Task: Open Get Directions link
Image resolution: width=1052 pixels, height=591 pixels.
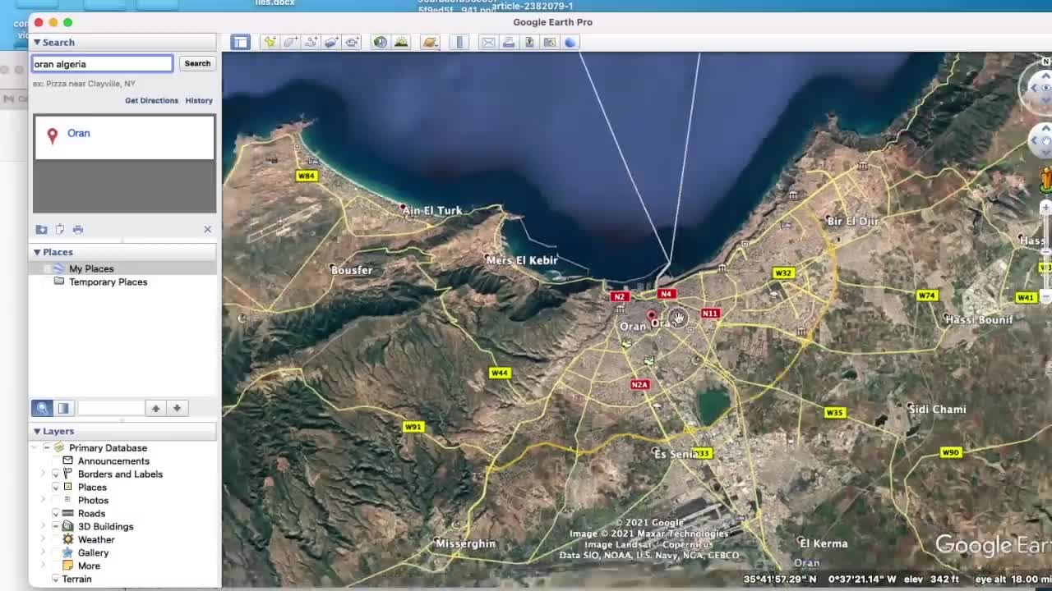Action: (x=151, y=100)
